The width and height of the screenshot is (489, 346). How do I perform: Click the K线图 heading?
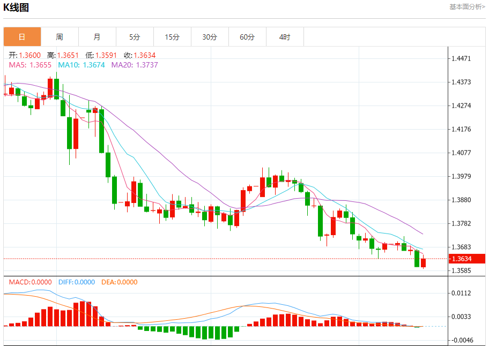[16, 7]
